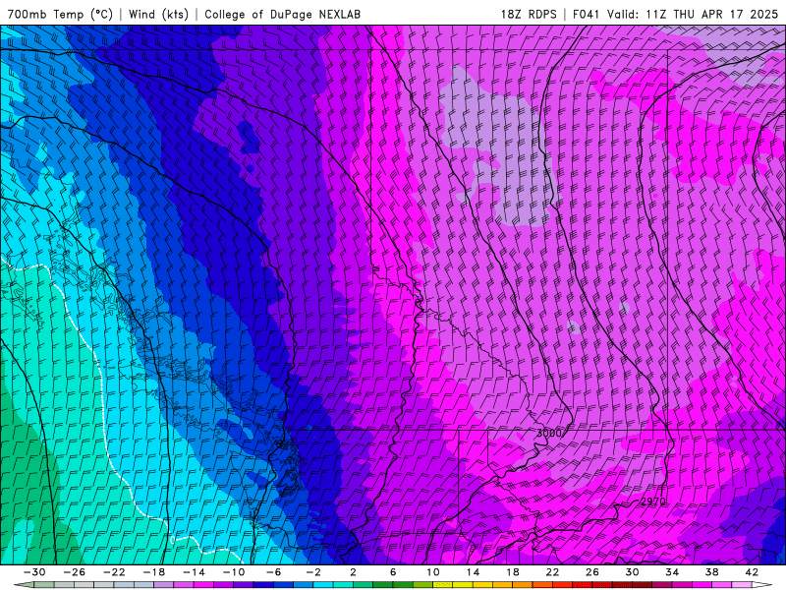This screenshot has height=590, width=786.
Task: Click the "2970" height contour label
Action: [x=653, y=501]
